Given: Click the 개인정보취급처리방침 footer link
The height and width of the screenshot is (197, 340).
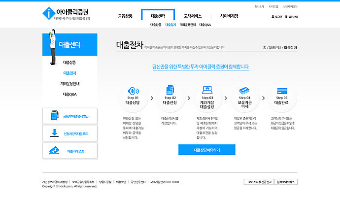Looking at the screenshot, I should (x=55, y=182).
